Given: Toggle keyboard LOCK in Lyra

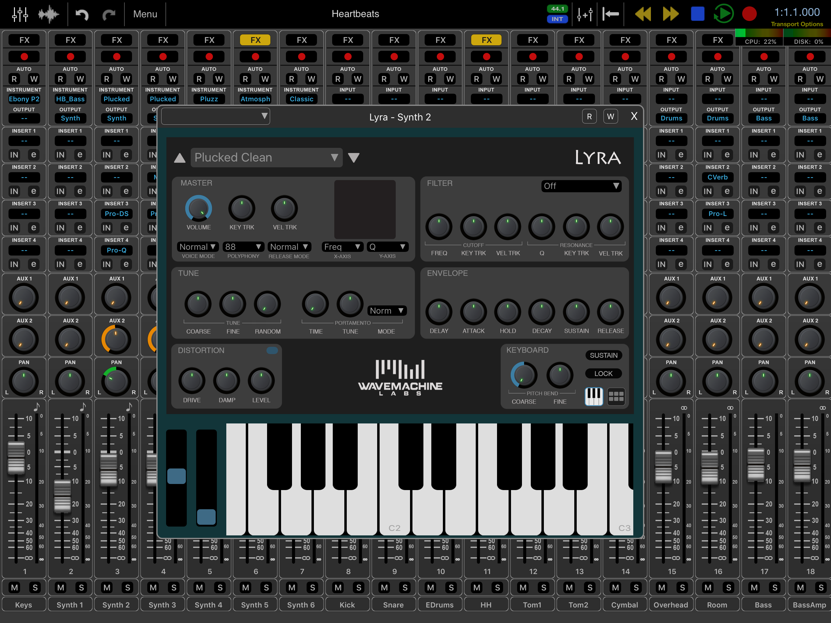Looking at the screenshot, I should point(603,374).
